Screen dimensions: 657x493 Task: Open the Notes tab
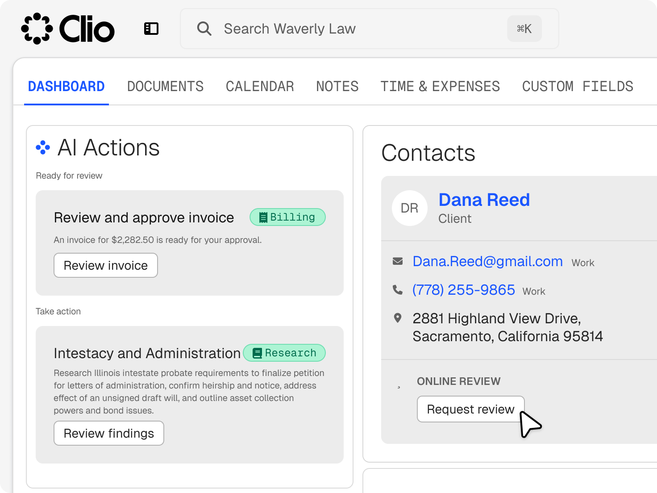tap(337, 86)
